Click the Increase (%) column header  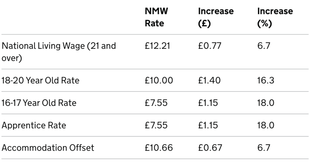coord(275,17)
